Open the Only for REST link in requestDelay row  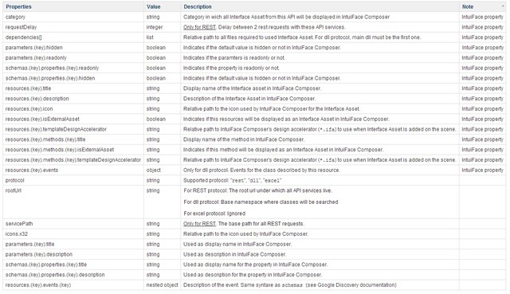tap(199, 27)
